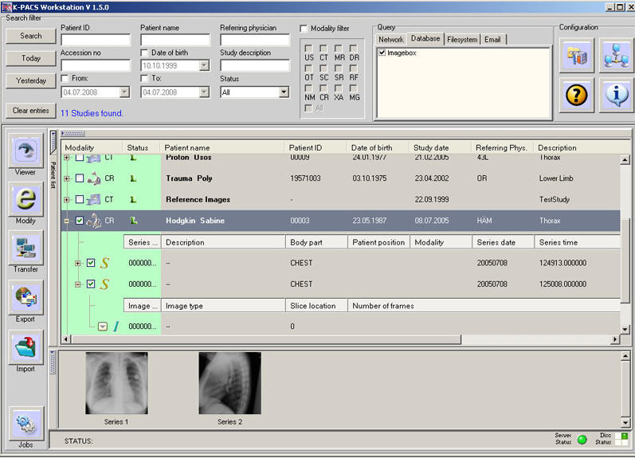Open the Jobs gear icon
635x458 pixels.
pos(25,423)
